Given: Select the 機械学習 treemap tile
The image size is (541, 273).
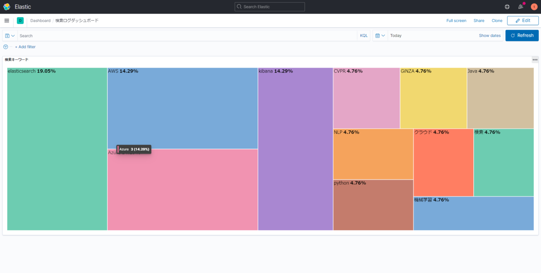Looking at the screenshot, I should [x=474, y=214].
